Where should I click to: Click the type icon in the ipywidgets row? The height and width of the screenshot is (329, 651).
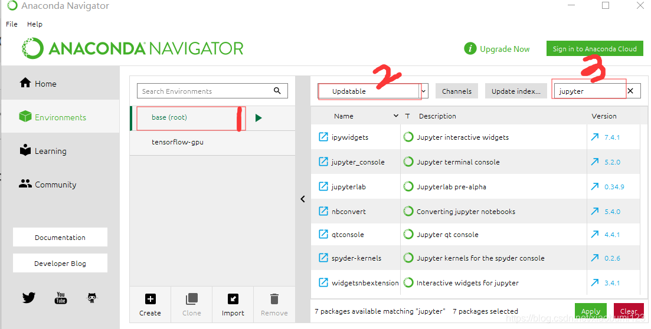click(x=408, y=137)
